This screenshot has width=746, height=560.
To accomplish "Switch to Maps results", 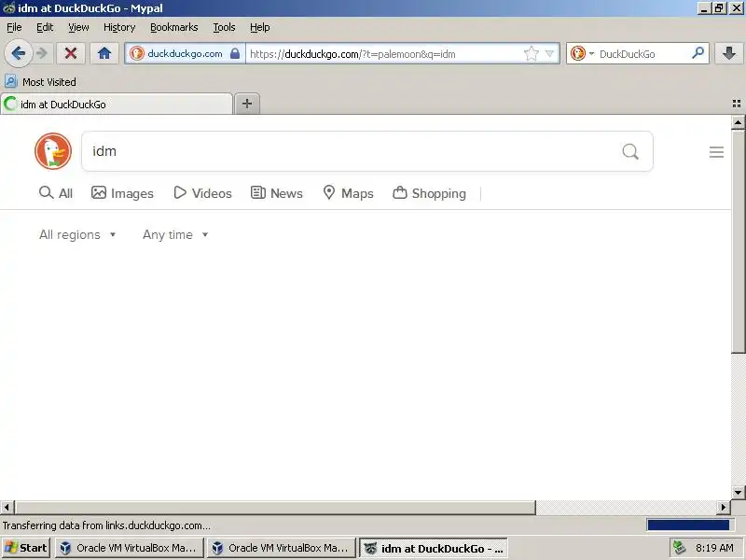I will [348, 193].
